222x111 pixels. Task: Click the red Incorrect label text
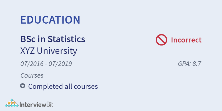point(186,40)
